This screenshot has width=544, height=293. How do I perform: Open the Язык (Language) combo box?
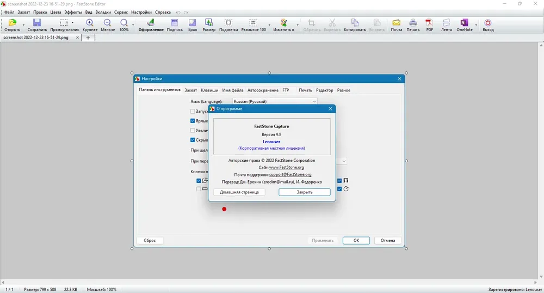(274, 101)
